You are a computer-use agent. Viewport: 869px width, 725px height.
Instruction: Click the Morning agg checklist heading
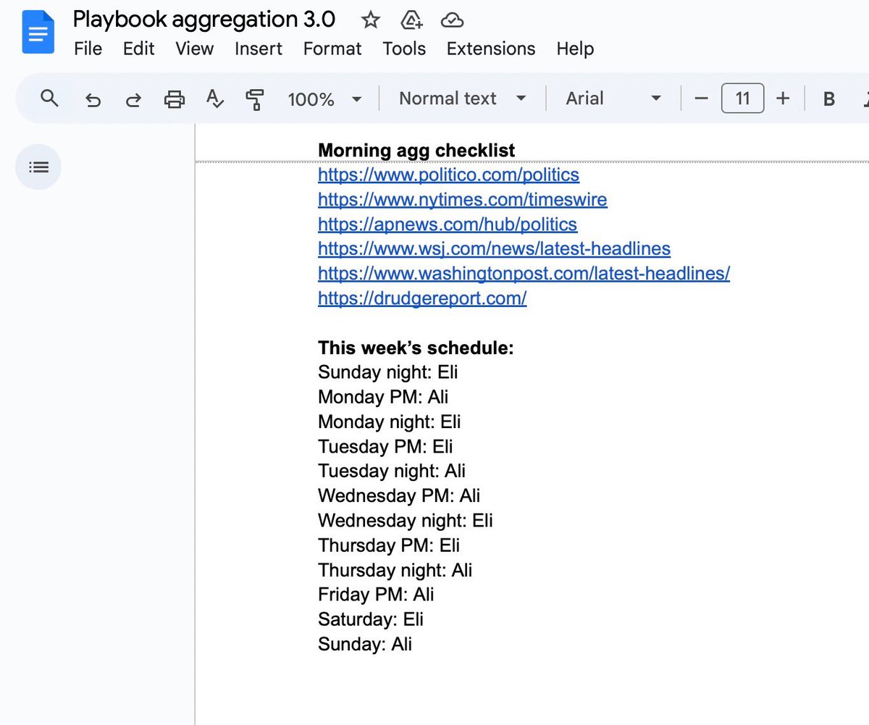tap(416, 151)
